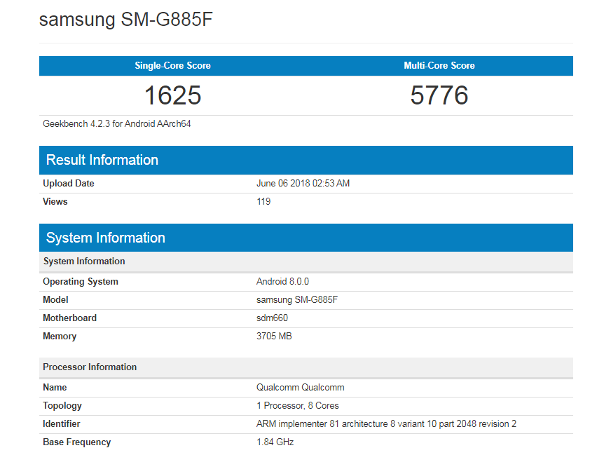Click the 'Android 8.0.0' value
597x455 pixels.
[x=282, y=282]
